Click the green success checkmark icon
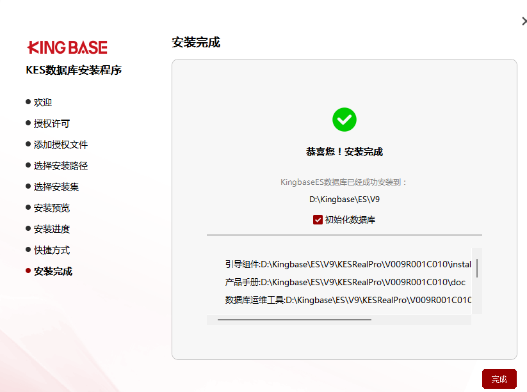The width and height of the screenshot is (527, 392). (x=344, y=120)
